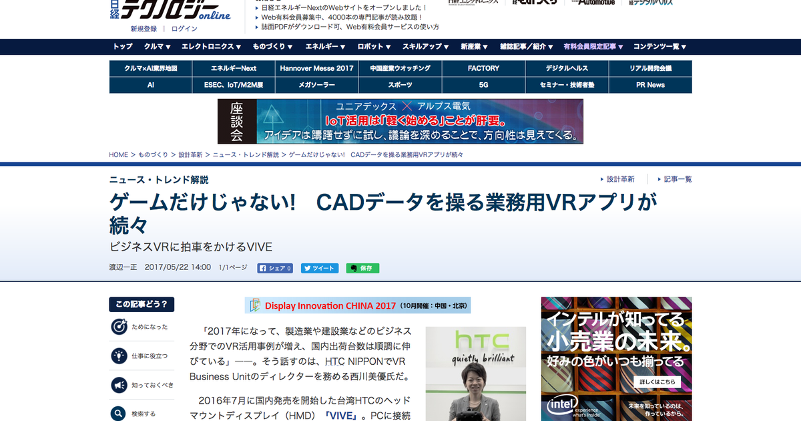Viewport: 801px width, 421px height.
Task: Click the ログイン link
Action: click(184, 29)
